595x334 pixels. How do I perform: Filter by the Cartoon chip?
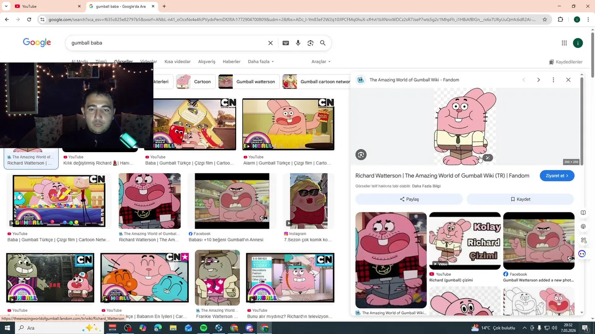(x=195, y=82)
